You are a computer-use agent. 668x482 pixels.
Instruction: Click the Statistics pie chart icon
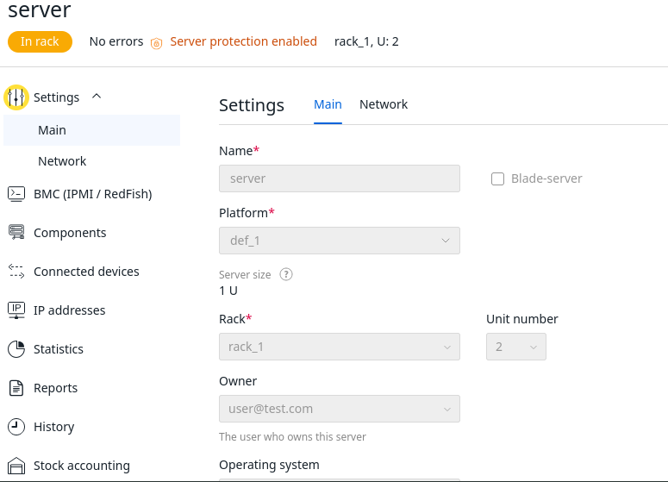tap(16, 349)
